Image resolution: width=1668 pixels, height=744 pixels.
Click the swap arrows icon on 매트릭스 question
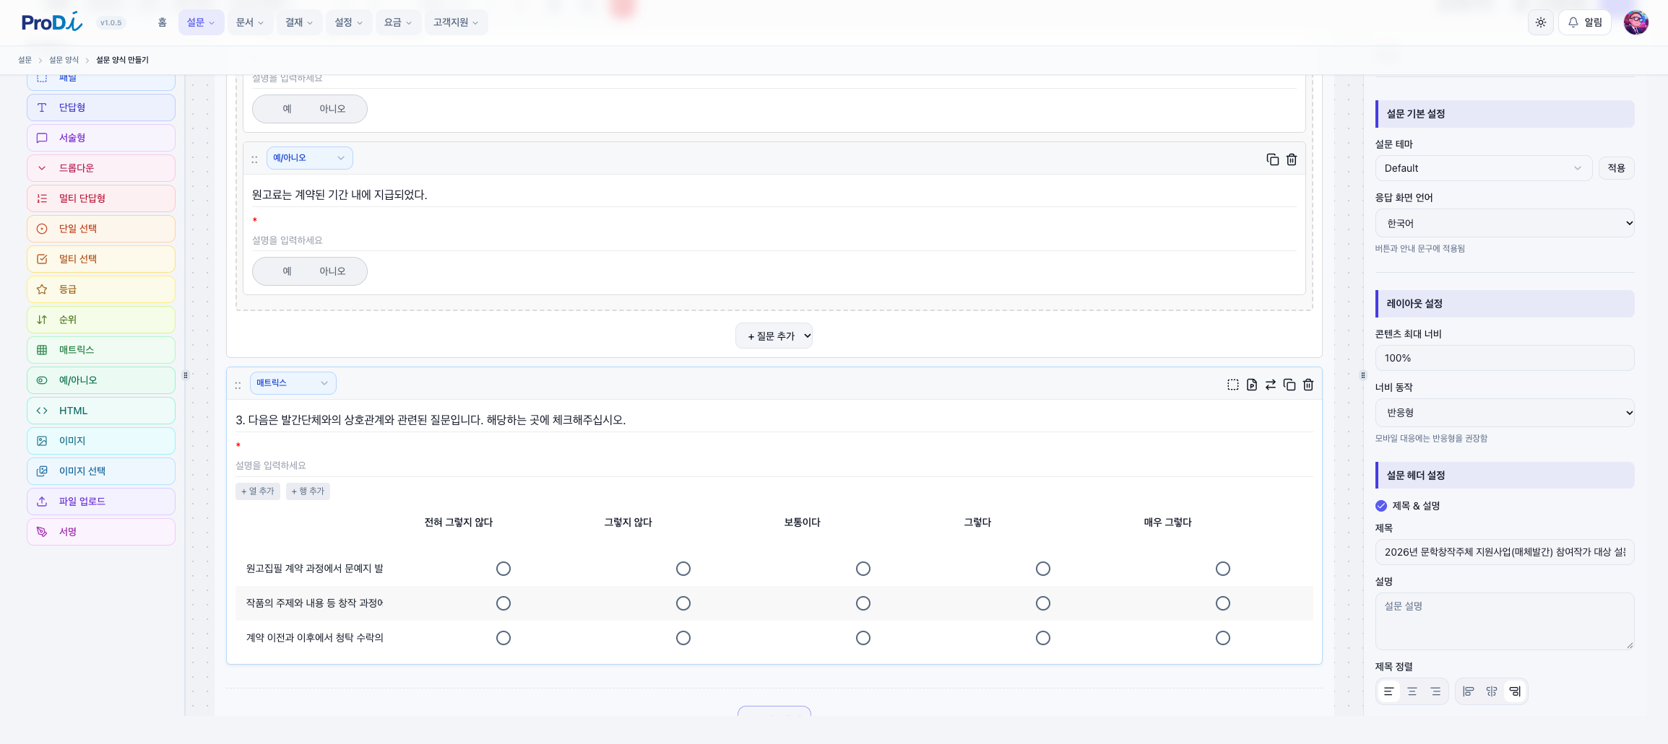point(1271,385)
